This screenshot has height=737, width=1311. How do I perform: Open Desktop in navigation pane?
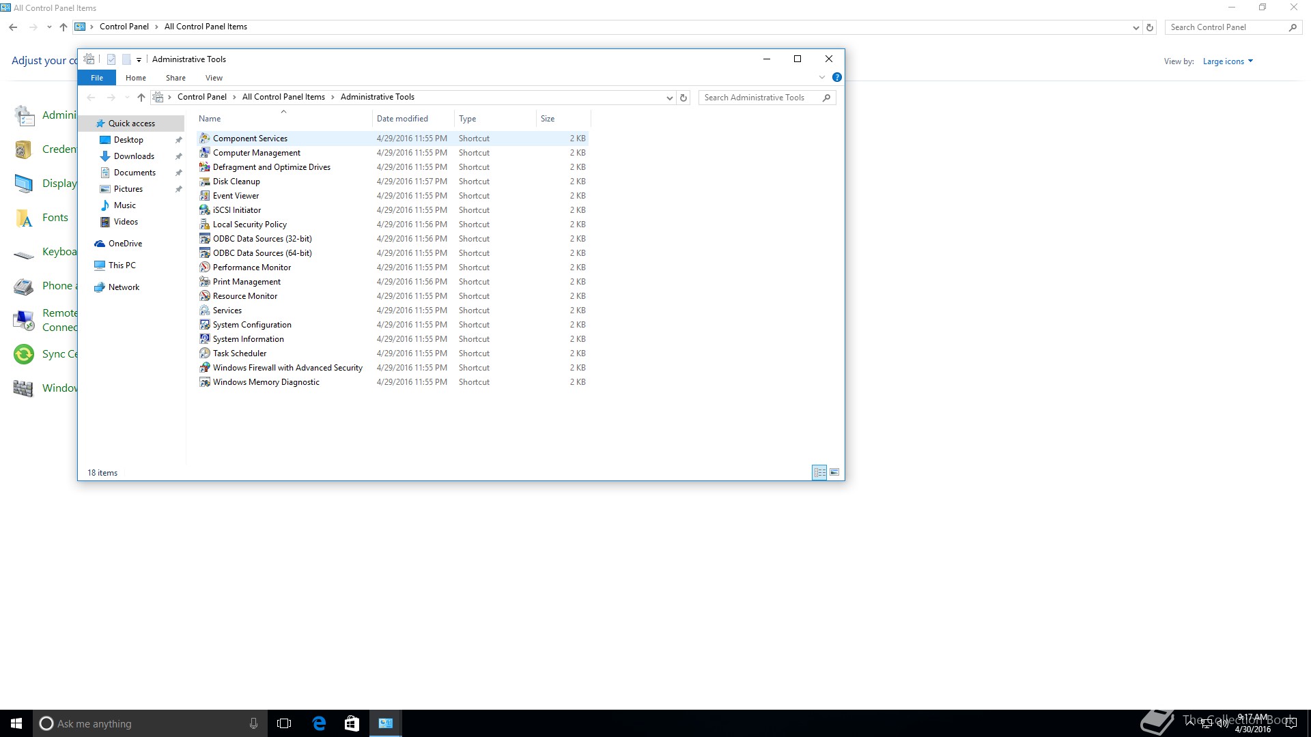(x=128, y=140)
